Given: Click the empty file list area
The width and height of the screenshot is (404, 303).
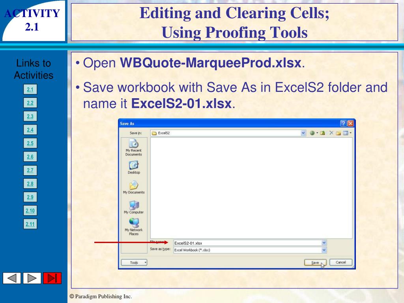Looking at the screenshot, I should pos(251,188).
